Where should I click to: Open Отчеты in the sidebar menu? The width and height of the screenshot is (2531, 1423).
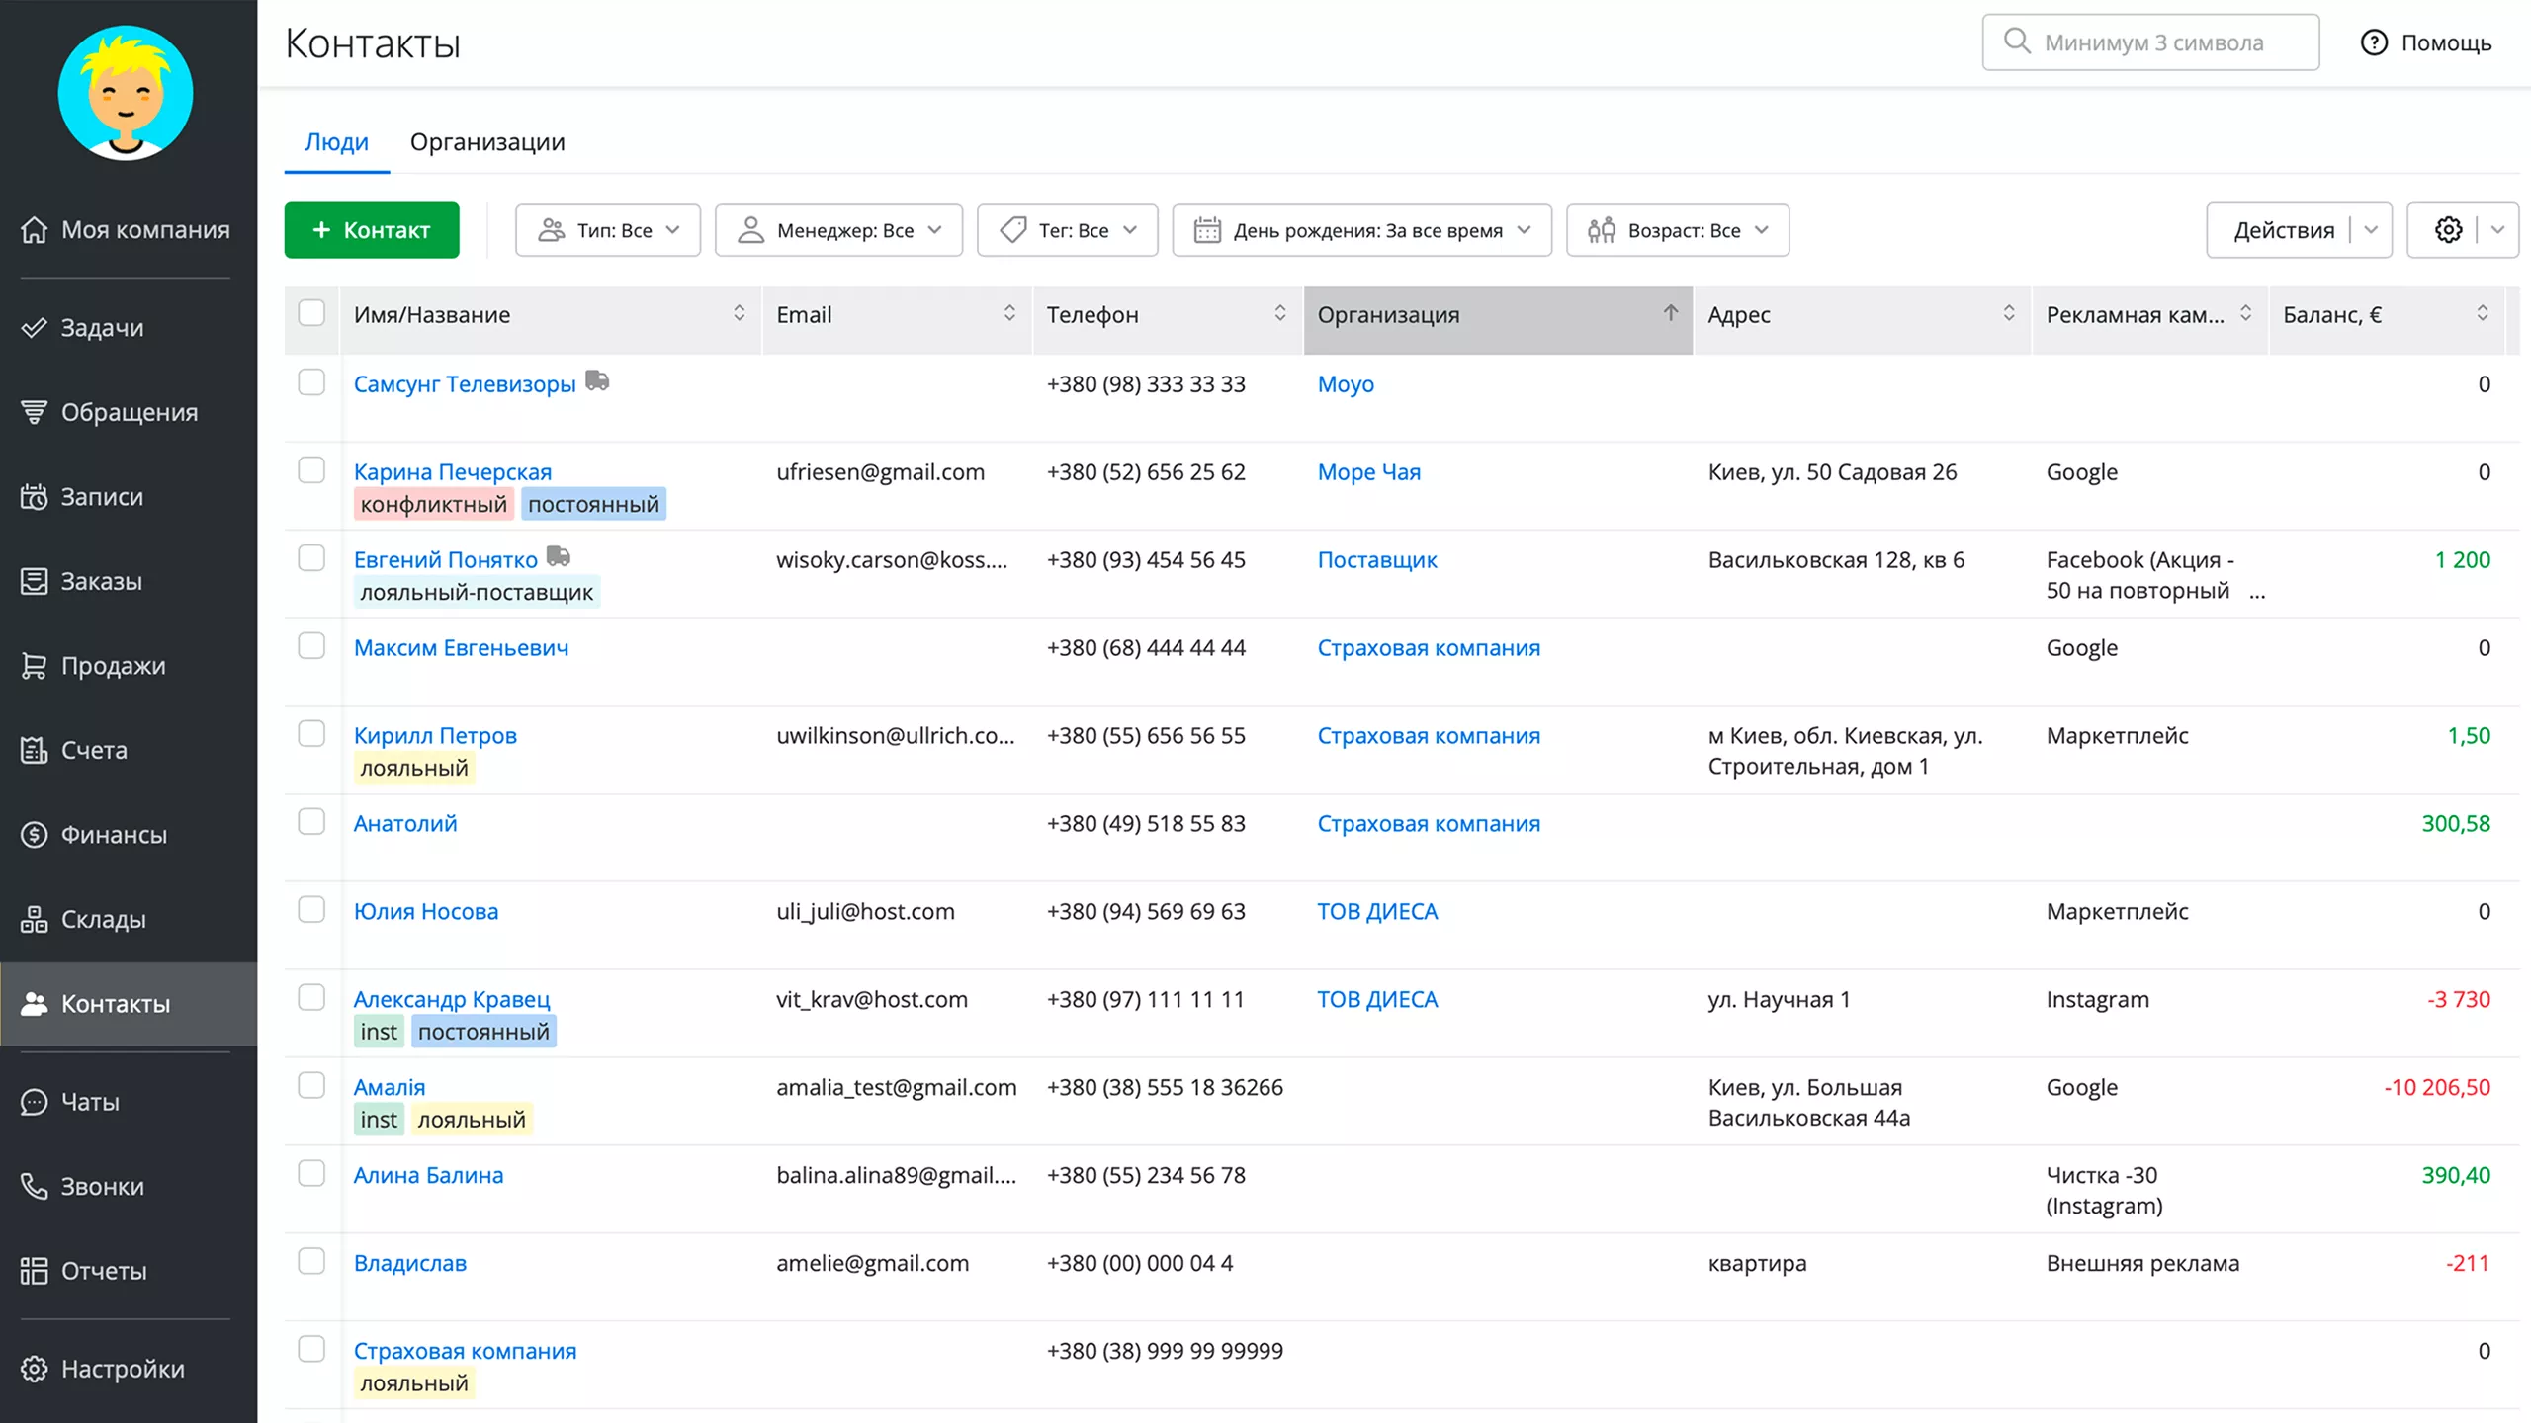tap(103, 1271)
